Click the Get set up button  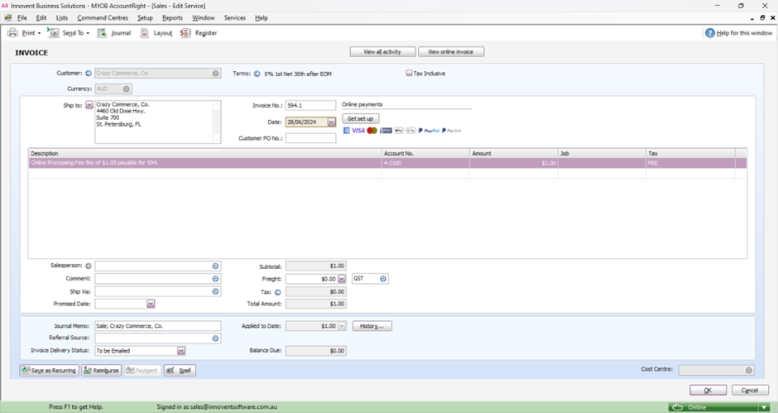pos(360,118)
